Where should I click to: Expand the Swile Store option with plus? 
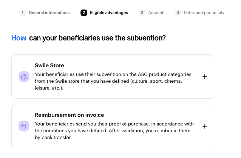click(x=205, y=76)
